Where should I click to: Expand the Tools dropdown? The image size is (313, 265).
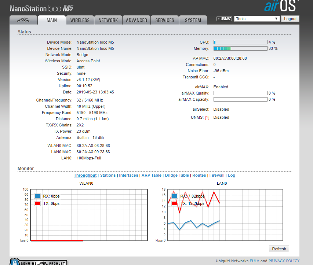[x=257, y=19]
